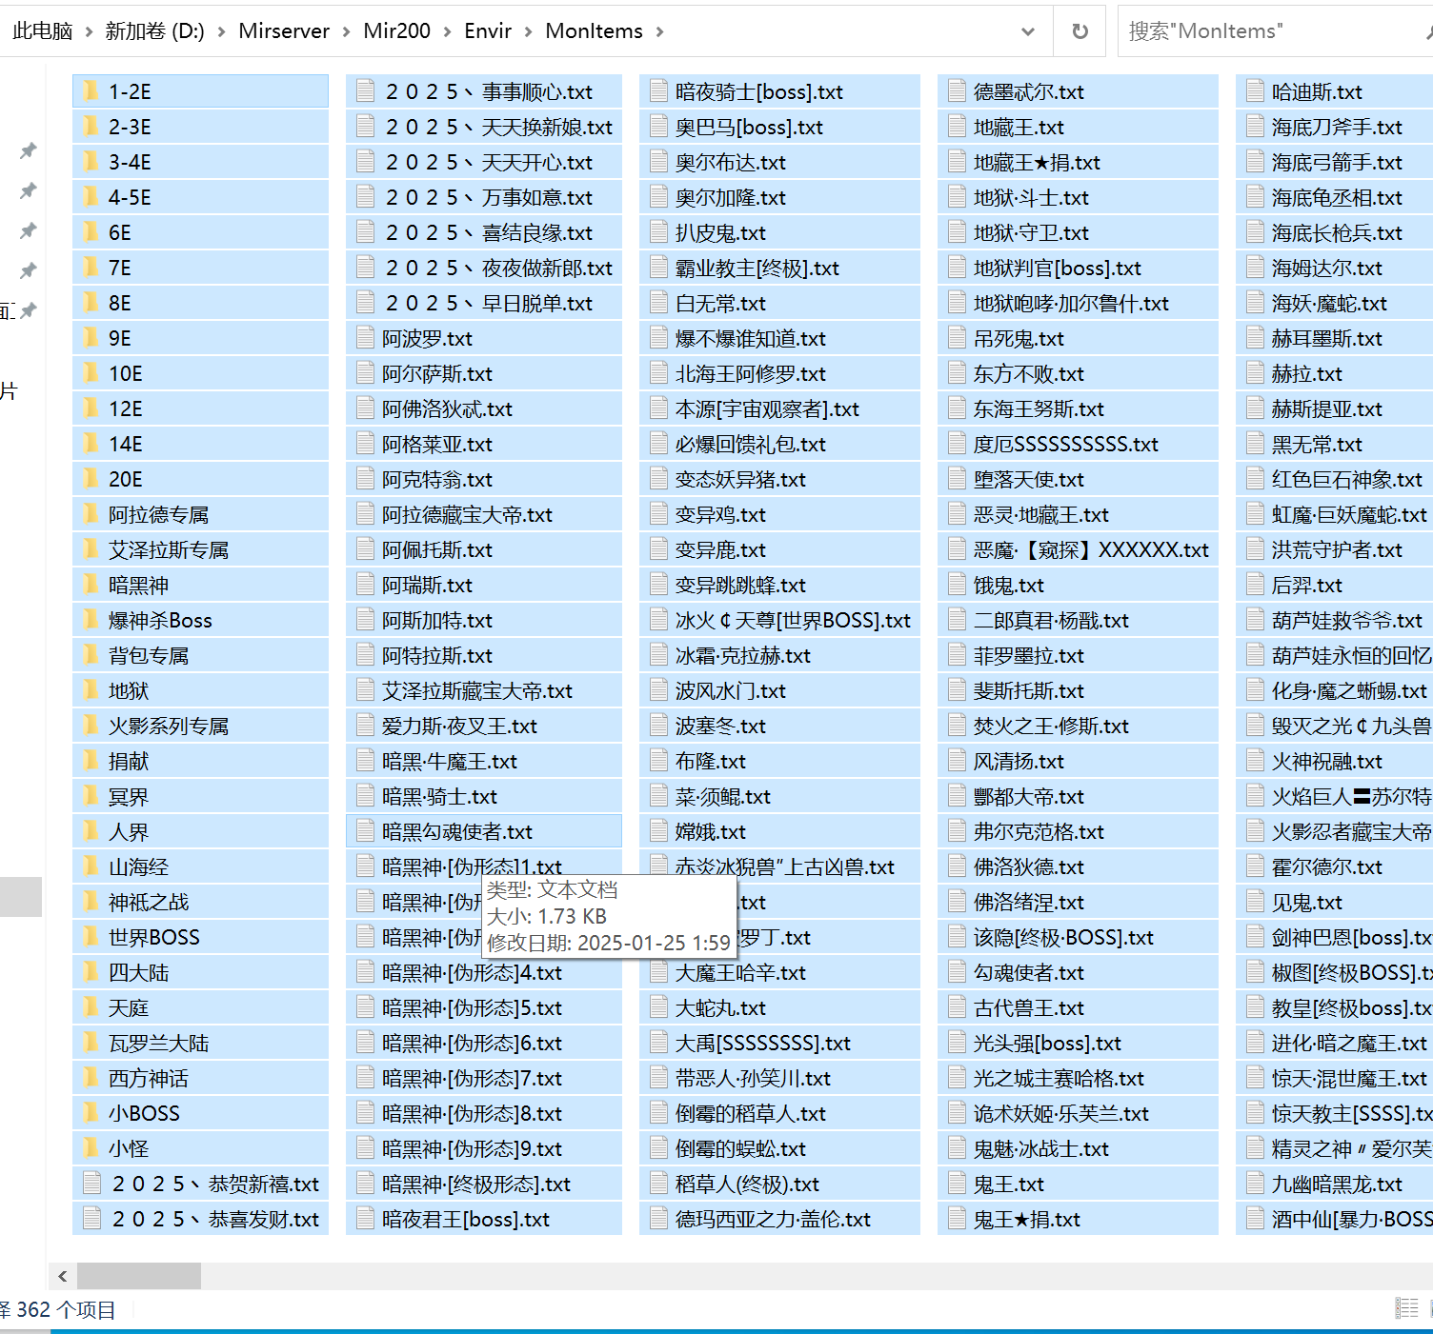Select file icon of 黑无常.txt

tap(1255, 443)
